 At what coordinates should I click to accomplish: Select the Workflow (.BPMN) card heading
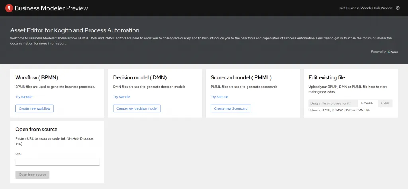[37, 77]
